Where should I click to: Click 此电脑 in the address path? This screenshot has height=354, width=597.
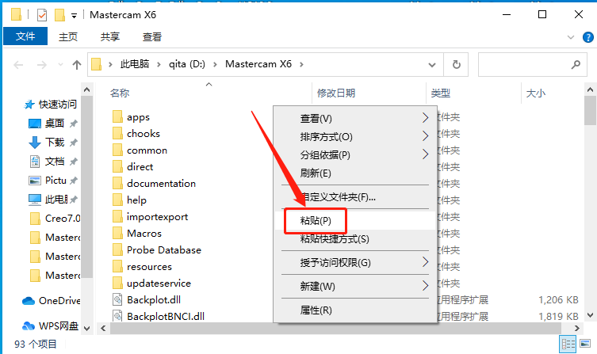(x=135, y=64)
